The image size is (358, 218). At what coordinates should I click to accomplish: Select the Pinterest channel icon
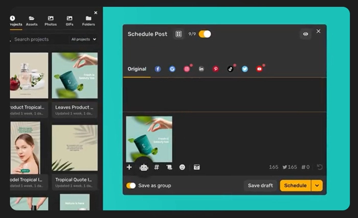pyautogui.click(x=215, y=69)
